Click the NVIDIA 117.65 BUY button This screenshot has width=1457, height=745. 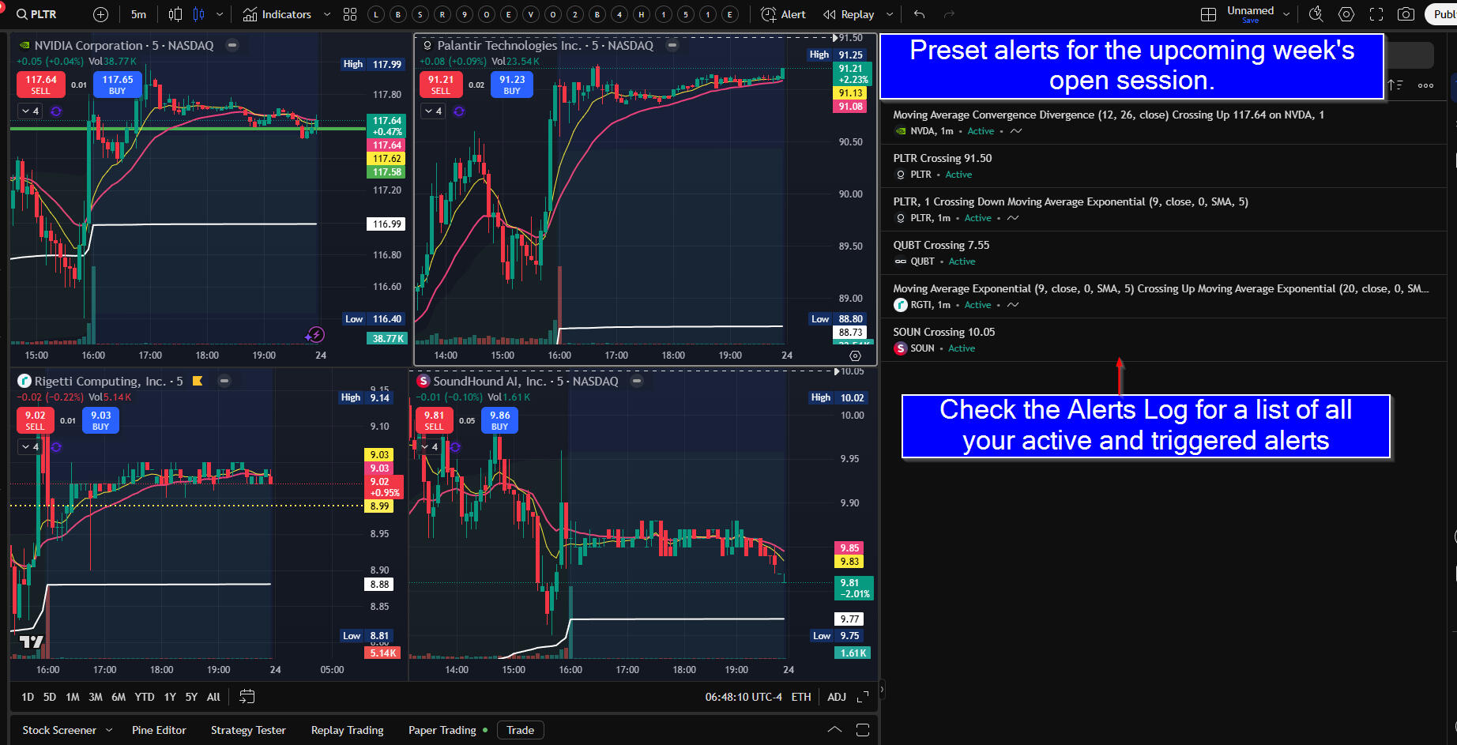pyautogui.click(x=117, y=84)
